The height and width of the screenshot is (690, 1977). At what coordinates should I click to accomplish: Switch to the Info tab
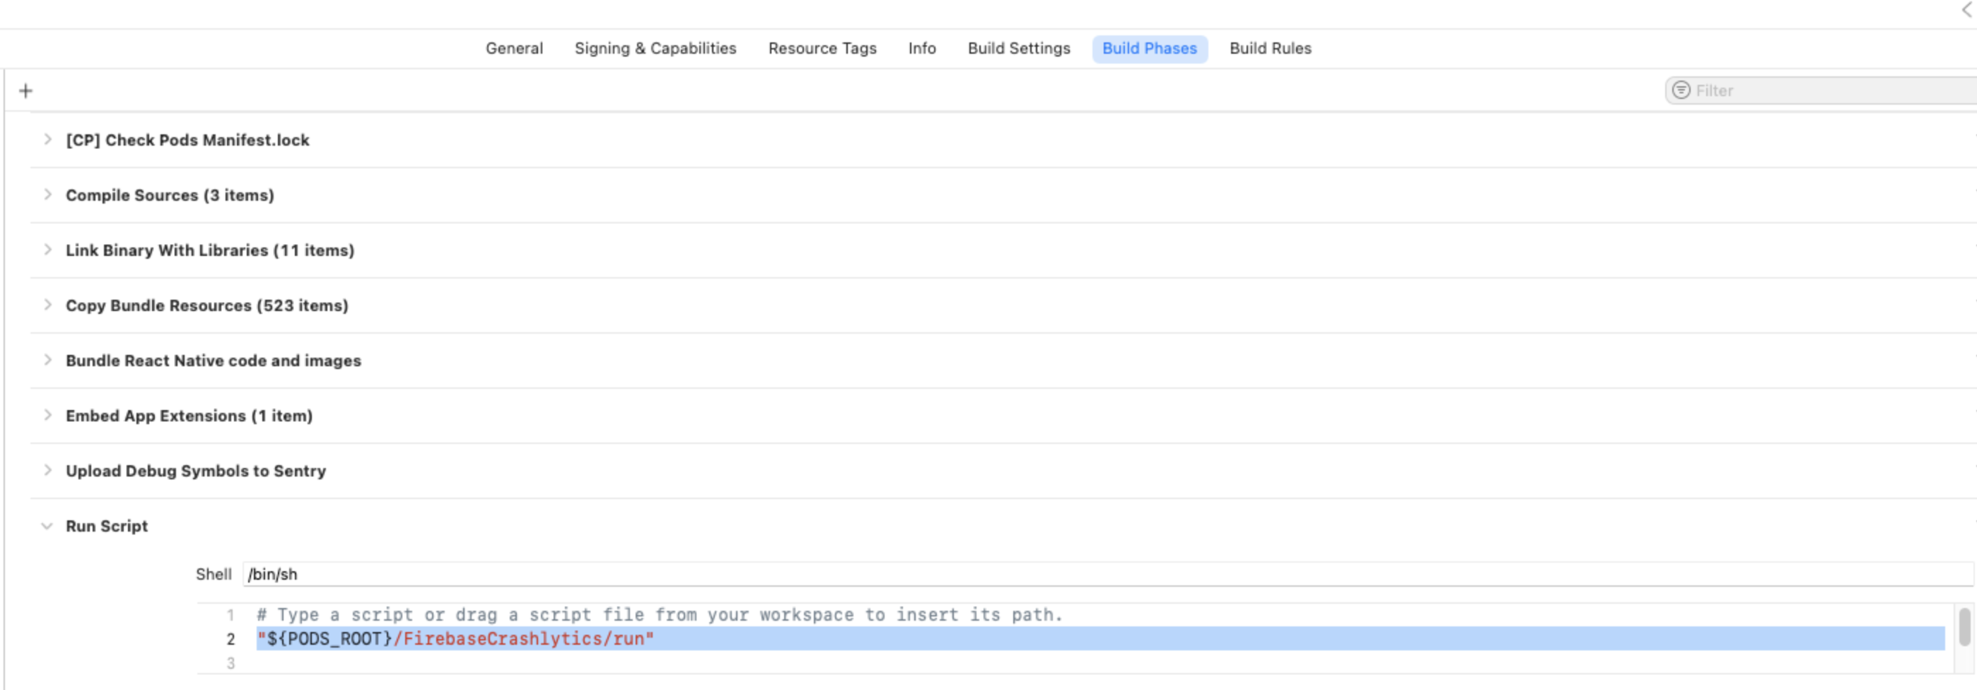tap(922, 48)
